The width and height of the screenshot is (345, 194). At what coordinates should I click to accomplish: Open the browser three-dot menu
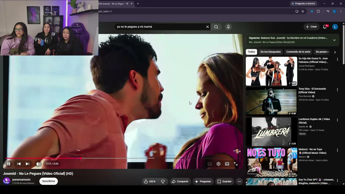click(341, 11)
